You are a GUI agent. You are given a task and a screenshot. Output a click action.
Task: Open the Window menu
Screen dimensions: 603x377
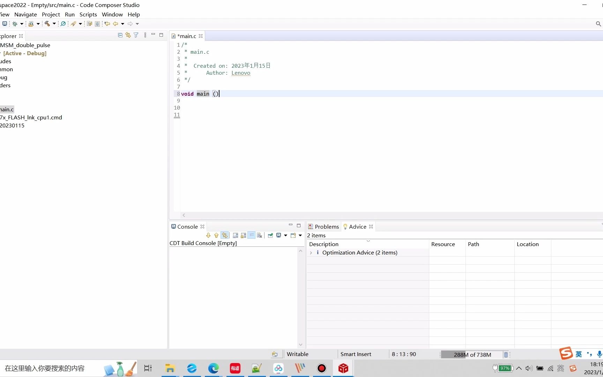tap(112, 14)
